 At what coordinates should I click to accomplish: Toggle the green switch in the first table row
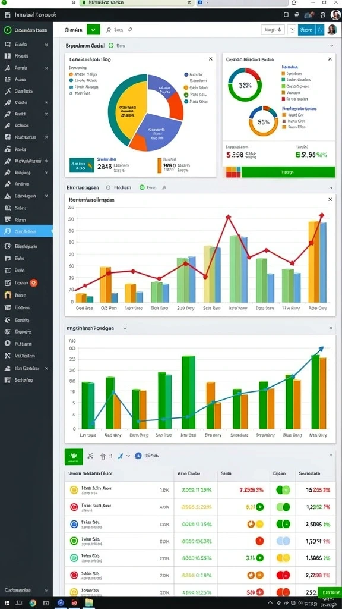pyautogui.click(x=283, y=490)
